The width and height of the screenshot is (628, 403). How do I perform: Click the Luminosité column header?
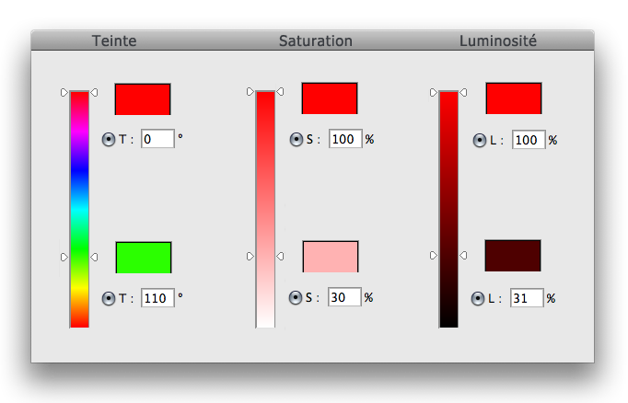(498, 41)
